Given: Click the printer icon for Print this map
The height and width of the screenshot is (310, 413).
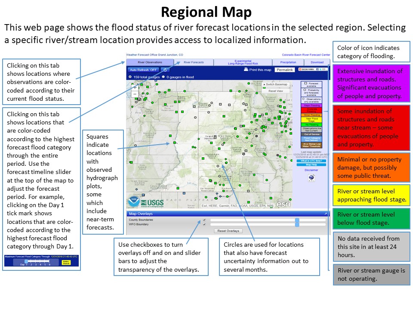Looking at the screenshot, I should (x=246, y=70).
